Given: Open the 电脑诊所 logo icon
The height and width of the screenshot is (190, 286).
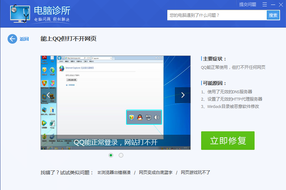Looking at the screenshot, I should click(20, 14).
